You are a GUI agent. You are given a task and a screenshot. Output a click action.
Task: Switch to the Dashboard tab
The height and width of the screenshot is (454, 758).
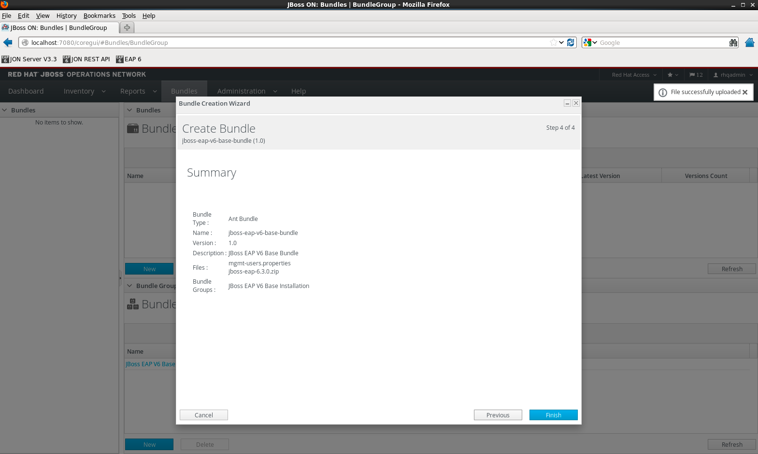click(x=26, y=91)
